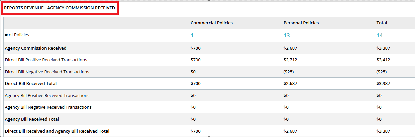Open the Personal Policies count link 13
Viewport: 415px width, 137px height.
tap(287, 35)
